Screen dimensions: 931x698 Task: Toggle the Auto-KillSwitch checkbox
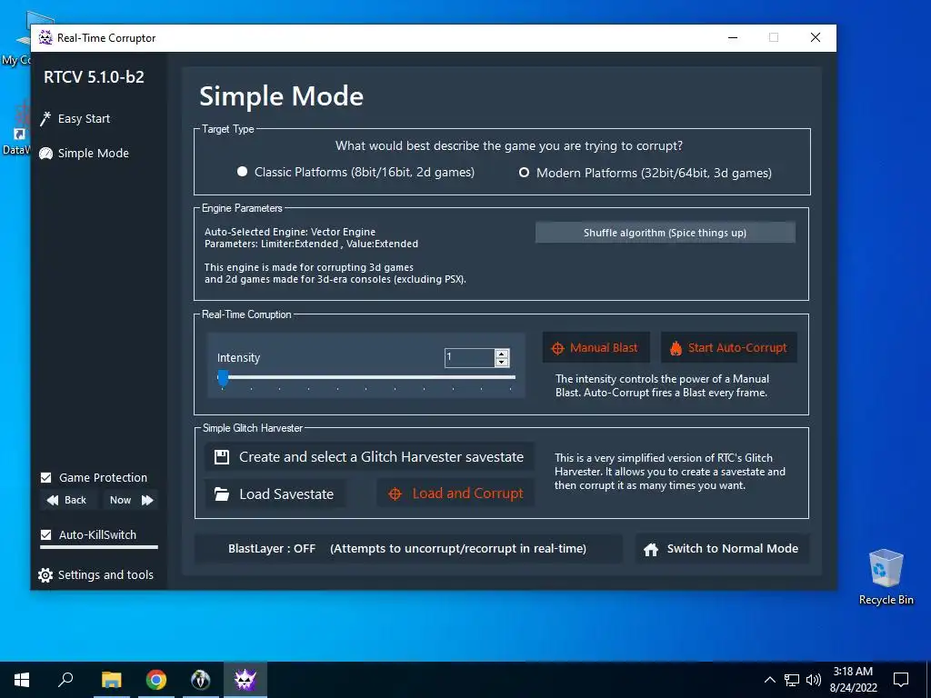point(45,534)
